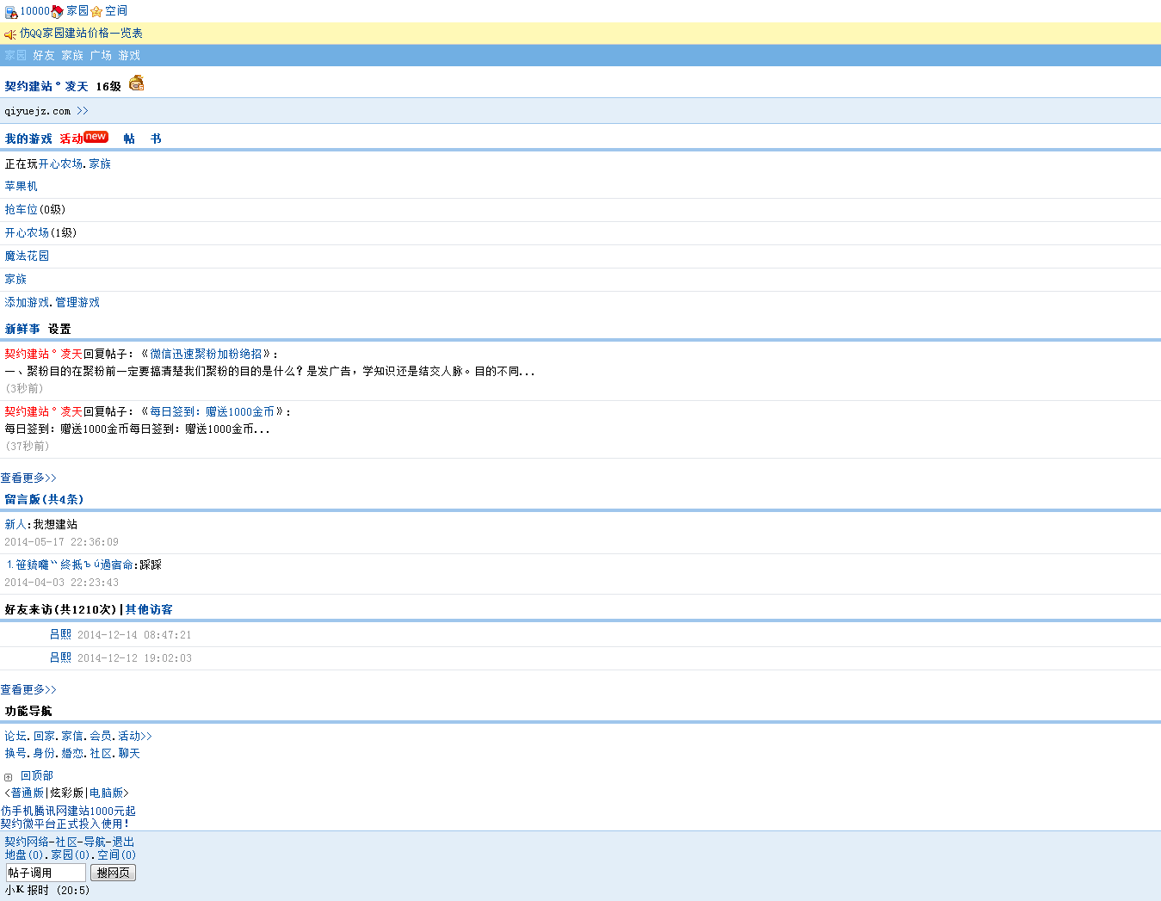Image resolution: width=1161 pixels, height=901 pixels.
Task: Expand signature via >> after qiyuejz.com
Action: pos(83,111)
